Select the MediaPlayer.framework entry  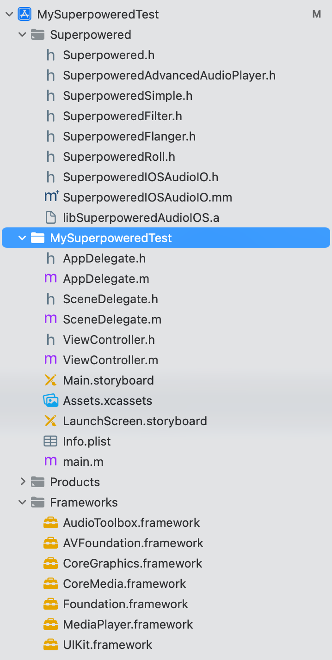(x=128, y=624)
